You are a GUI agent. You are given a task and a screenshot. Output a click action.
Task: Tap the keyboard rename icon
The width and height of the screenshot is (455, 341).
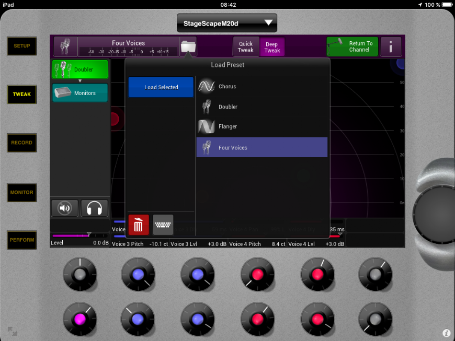(163, 225)
